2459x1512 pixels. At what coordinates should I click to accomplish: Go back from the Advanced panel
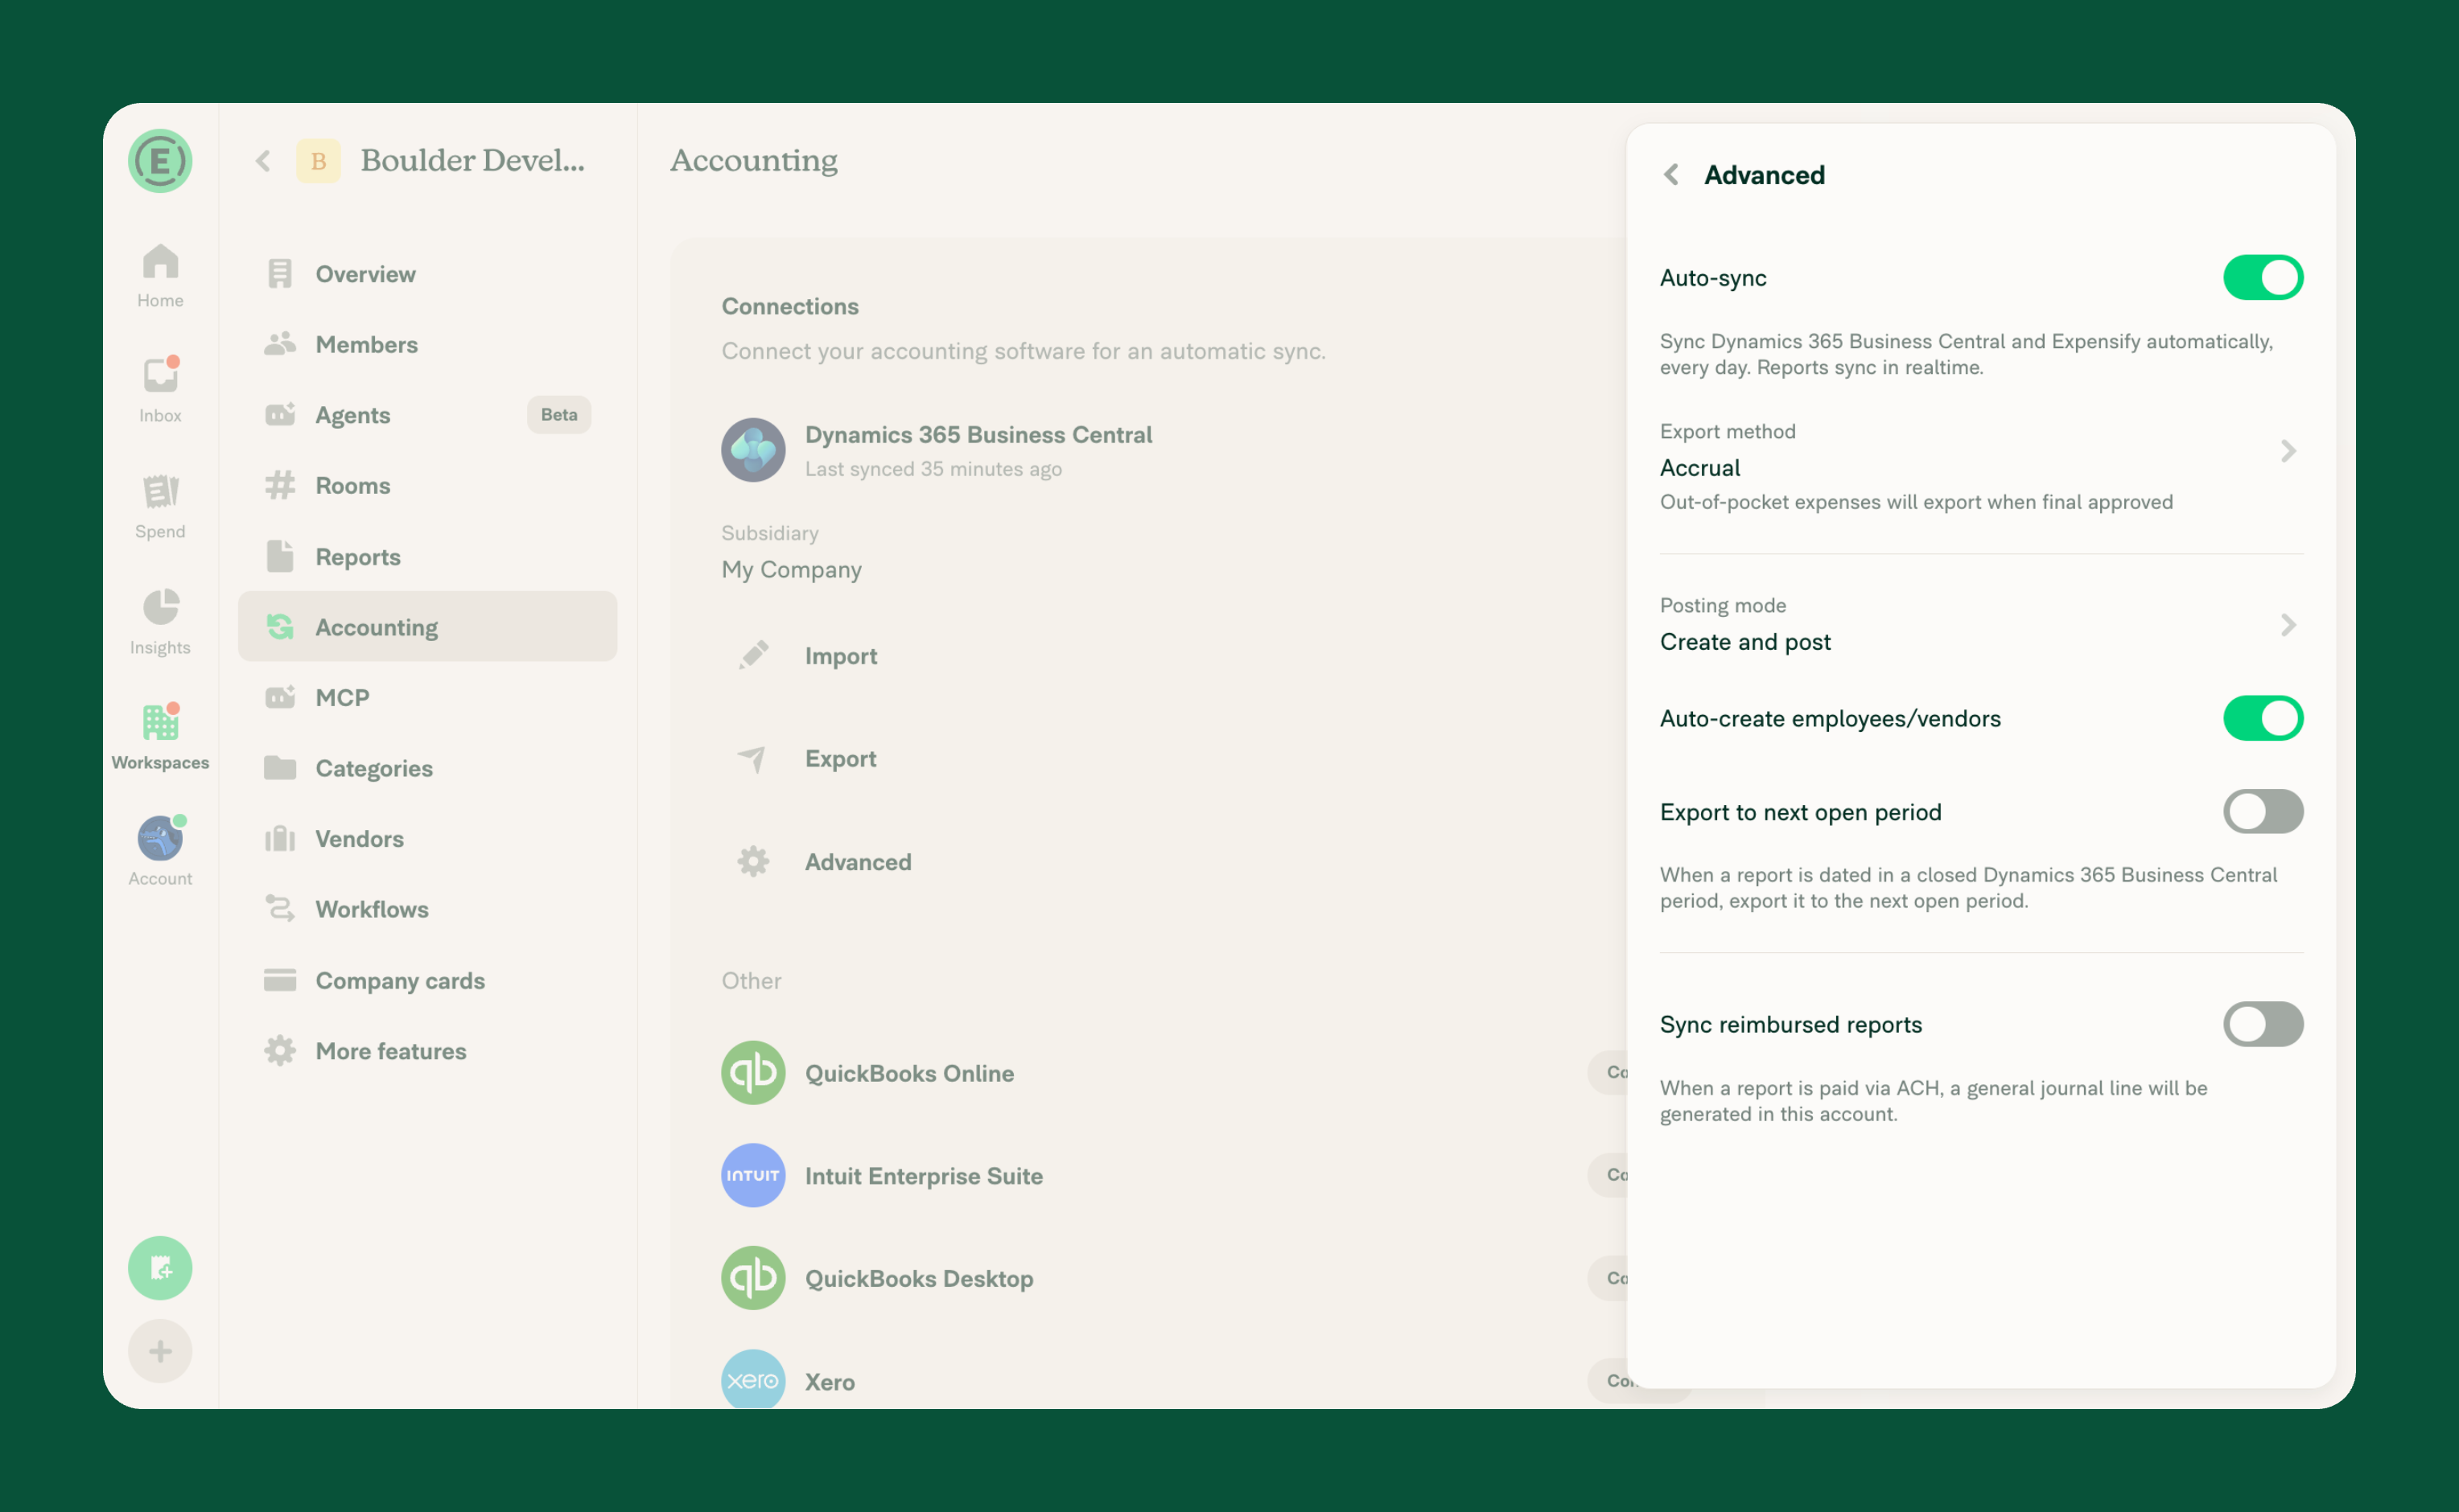point(1670,175)
